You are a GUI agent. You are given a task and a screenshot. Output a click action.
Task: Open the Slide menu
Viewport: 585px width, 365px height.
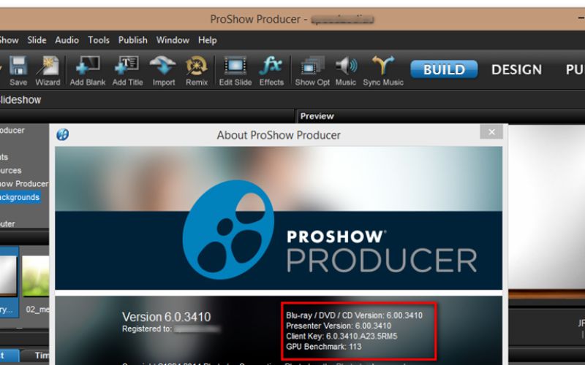pos(37,40)
